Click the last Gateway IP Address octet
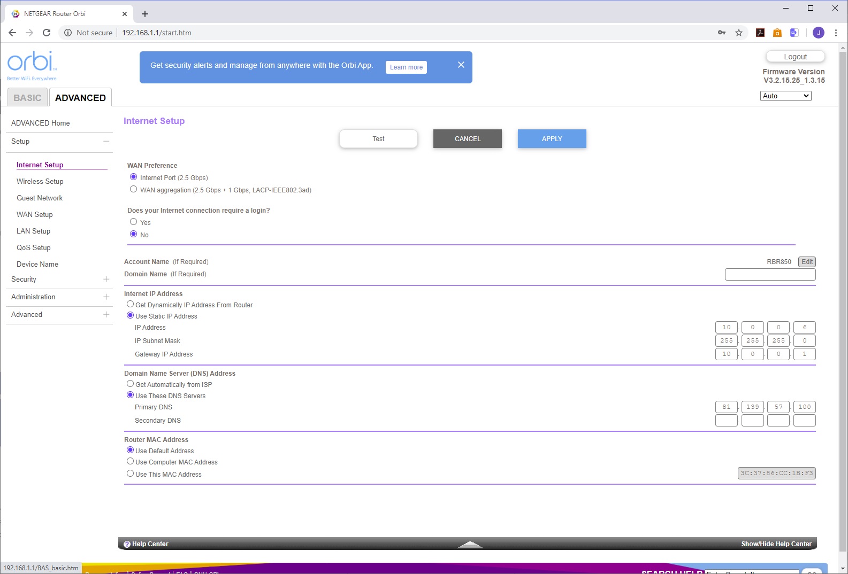Image resolution: width=848 pixels, height=574 pixels. point(805,354)
